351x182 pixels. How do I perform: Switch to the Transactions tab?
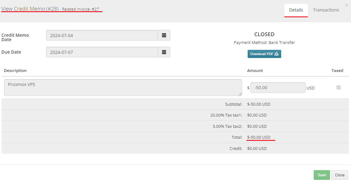point(326,10)
